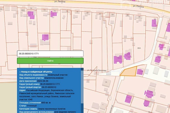The height and width of the screenshot is (113, 170).
Task: Click the purple building labeled 84A
Action: click(117, 60)
